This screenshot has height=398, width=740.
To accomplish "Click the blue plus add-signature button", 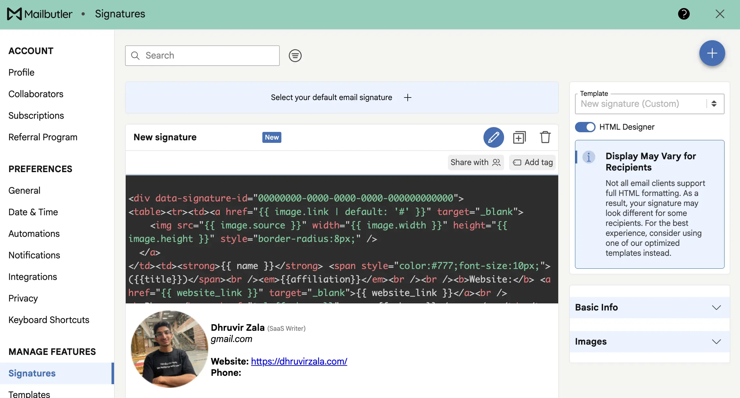I will click(712, 53).
